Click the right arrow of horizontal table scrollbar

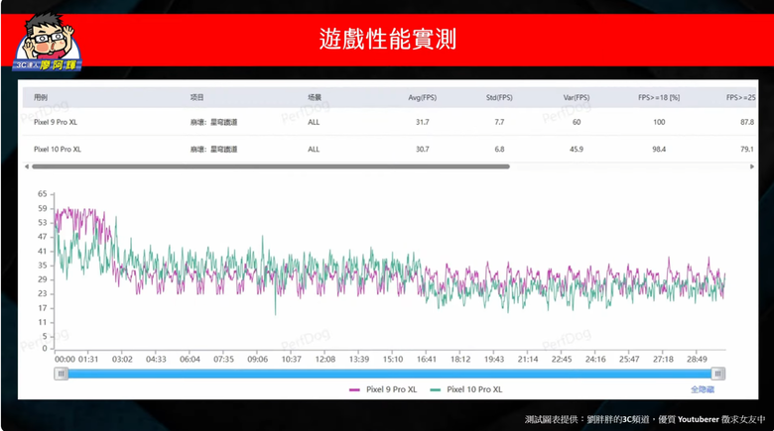(x=752, y=166)
